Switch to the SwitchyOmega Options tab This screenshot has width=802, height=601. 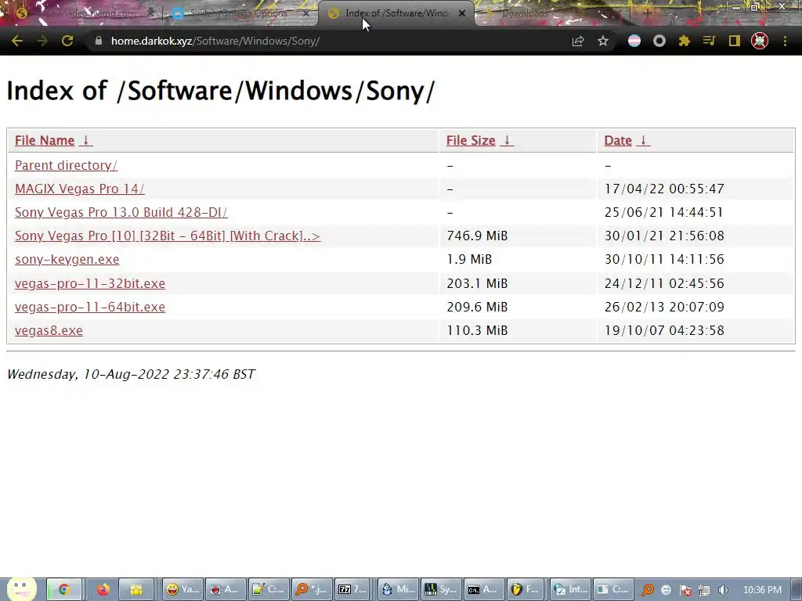238,13
